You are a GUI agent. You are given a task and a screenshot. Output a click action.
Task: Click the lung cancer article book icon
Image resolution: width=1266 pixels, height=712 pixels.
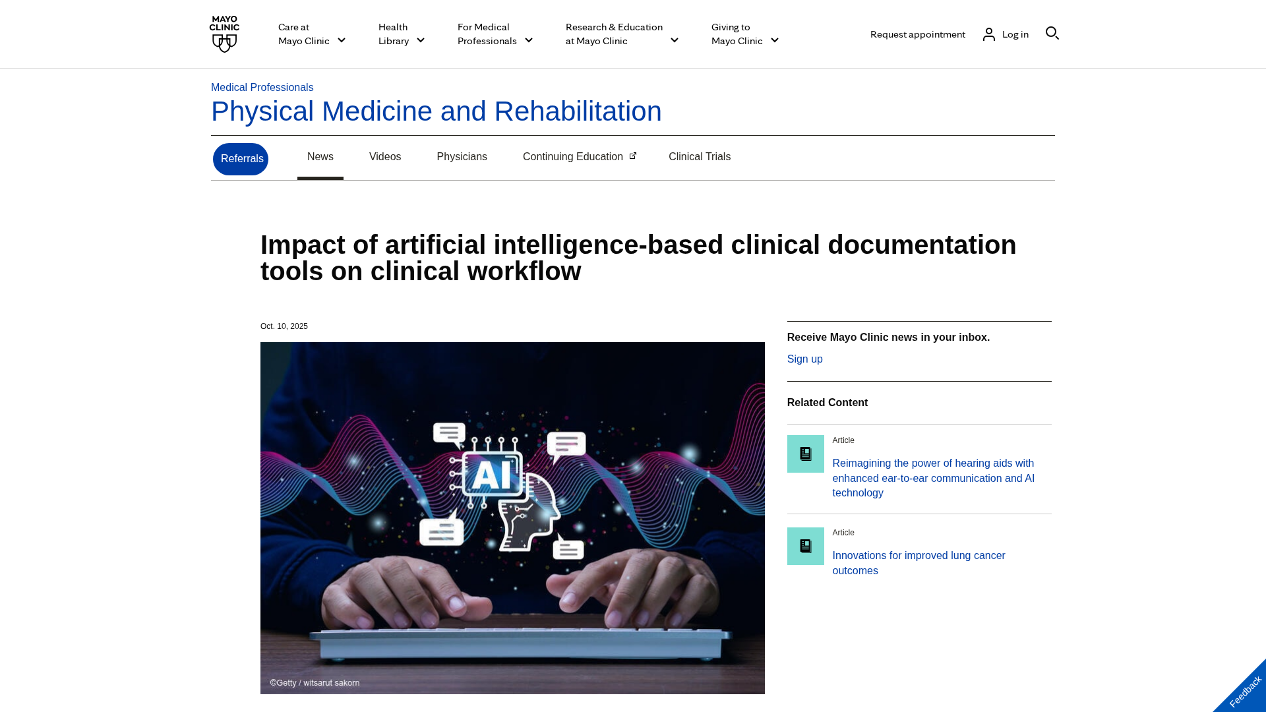point(805,546)
